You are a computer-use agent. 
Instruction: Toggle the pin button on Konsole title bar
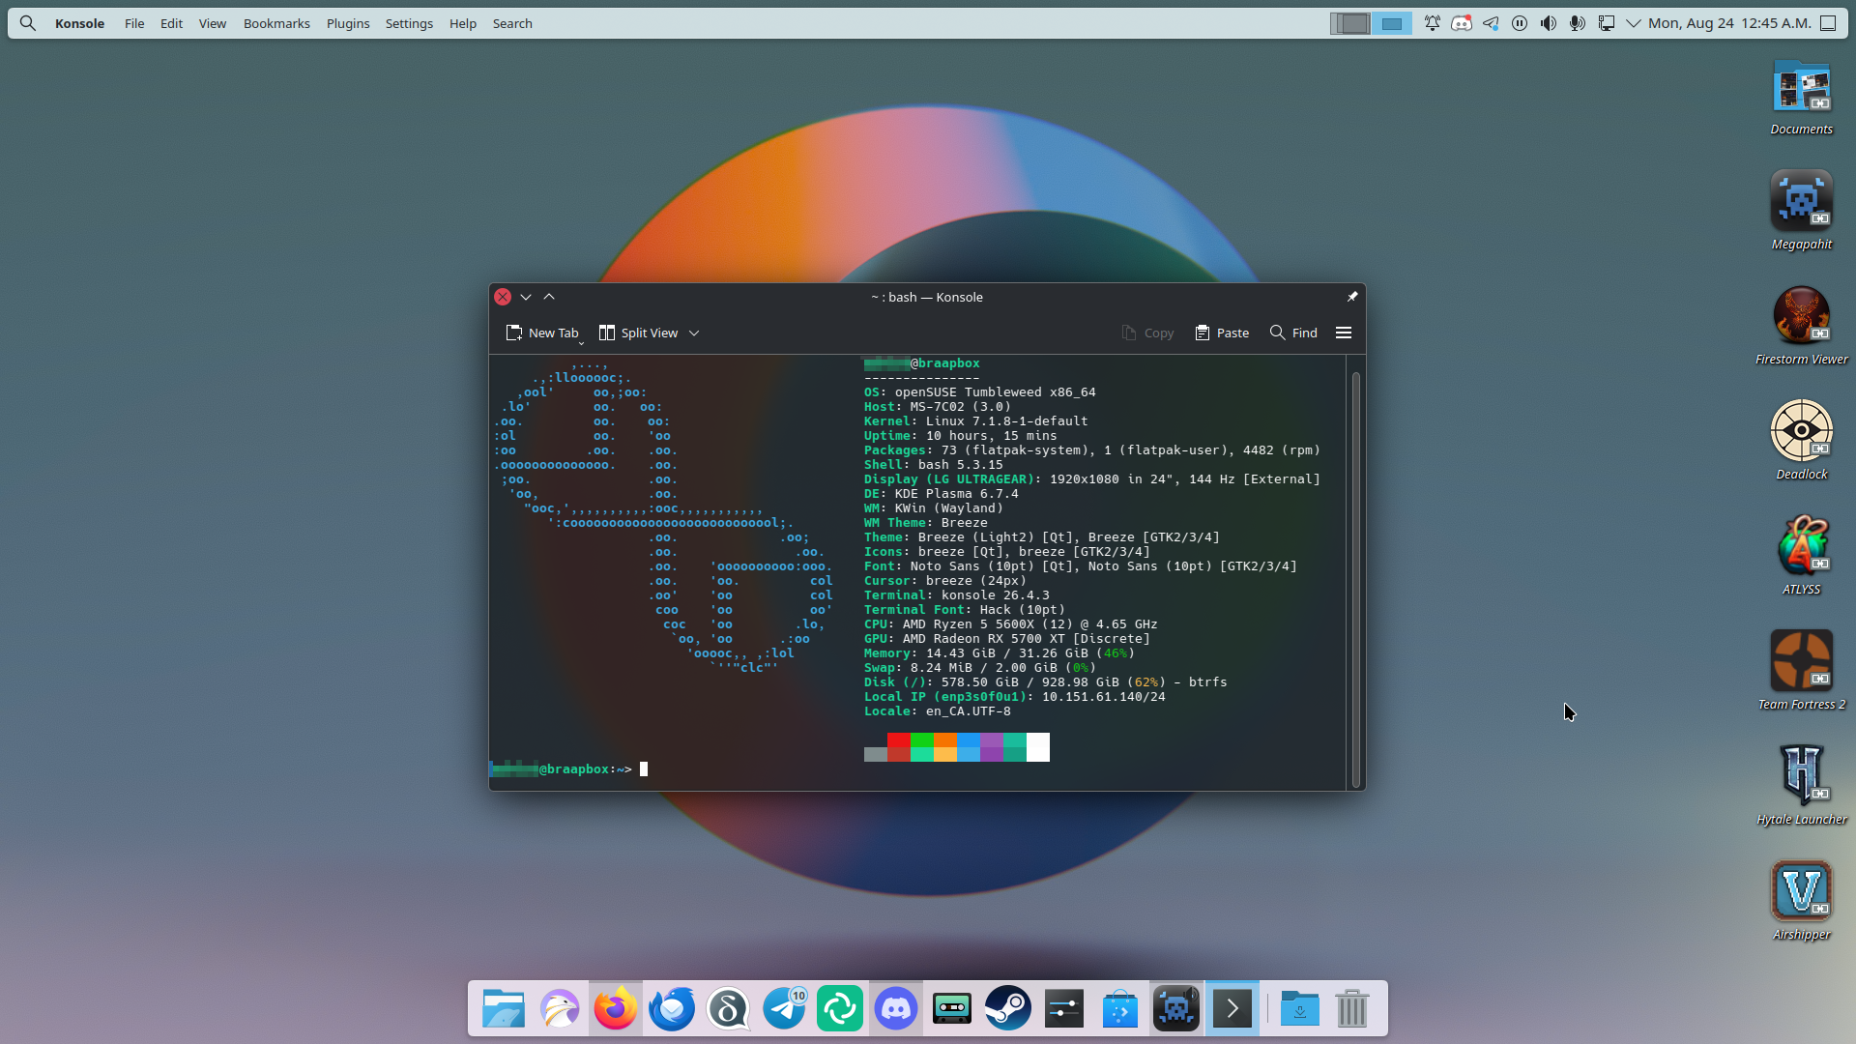pyautogui.click(x=1352, y=297)
